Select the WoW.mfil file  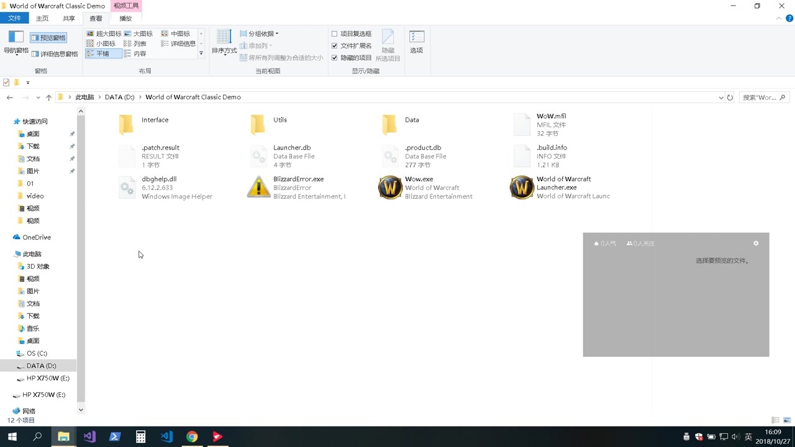(x=540, y=125)
